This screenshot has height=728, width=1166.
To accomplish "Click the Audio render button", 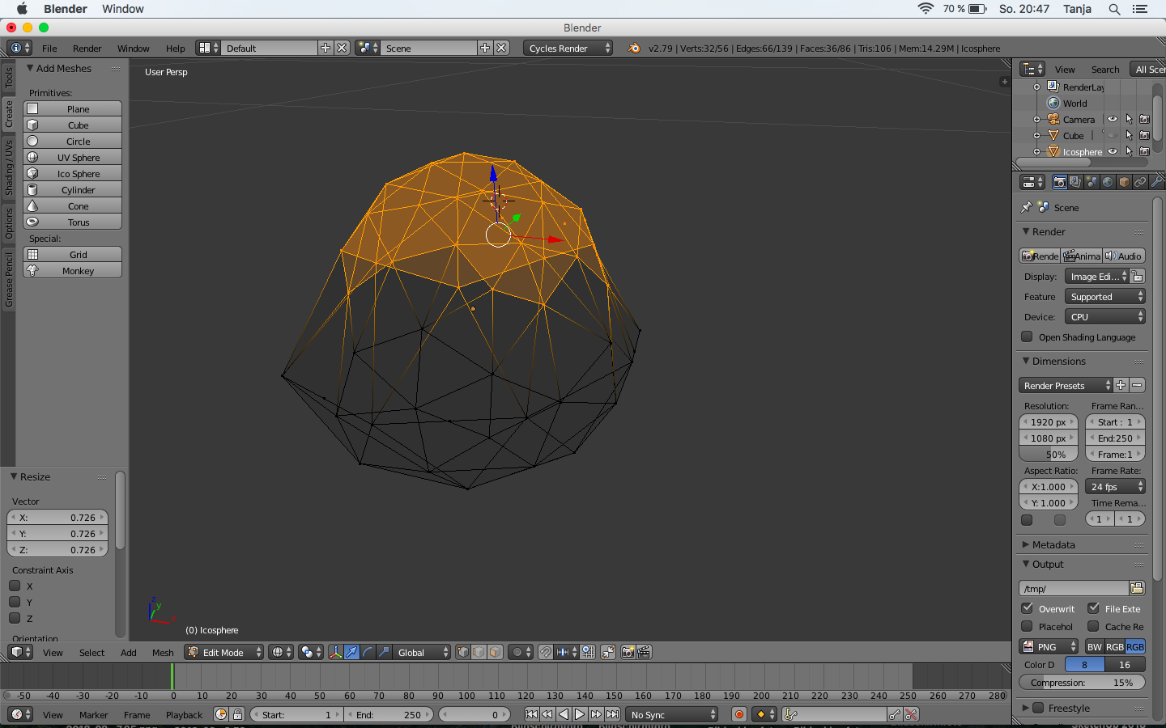I will 1124,256.
